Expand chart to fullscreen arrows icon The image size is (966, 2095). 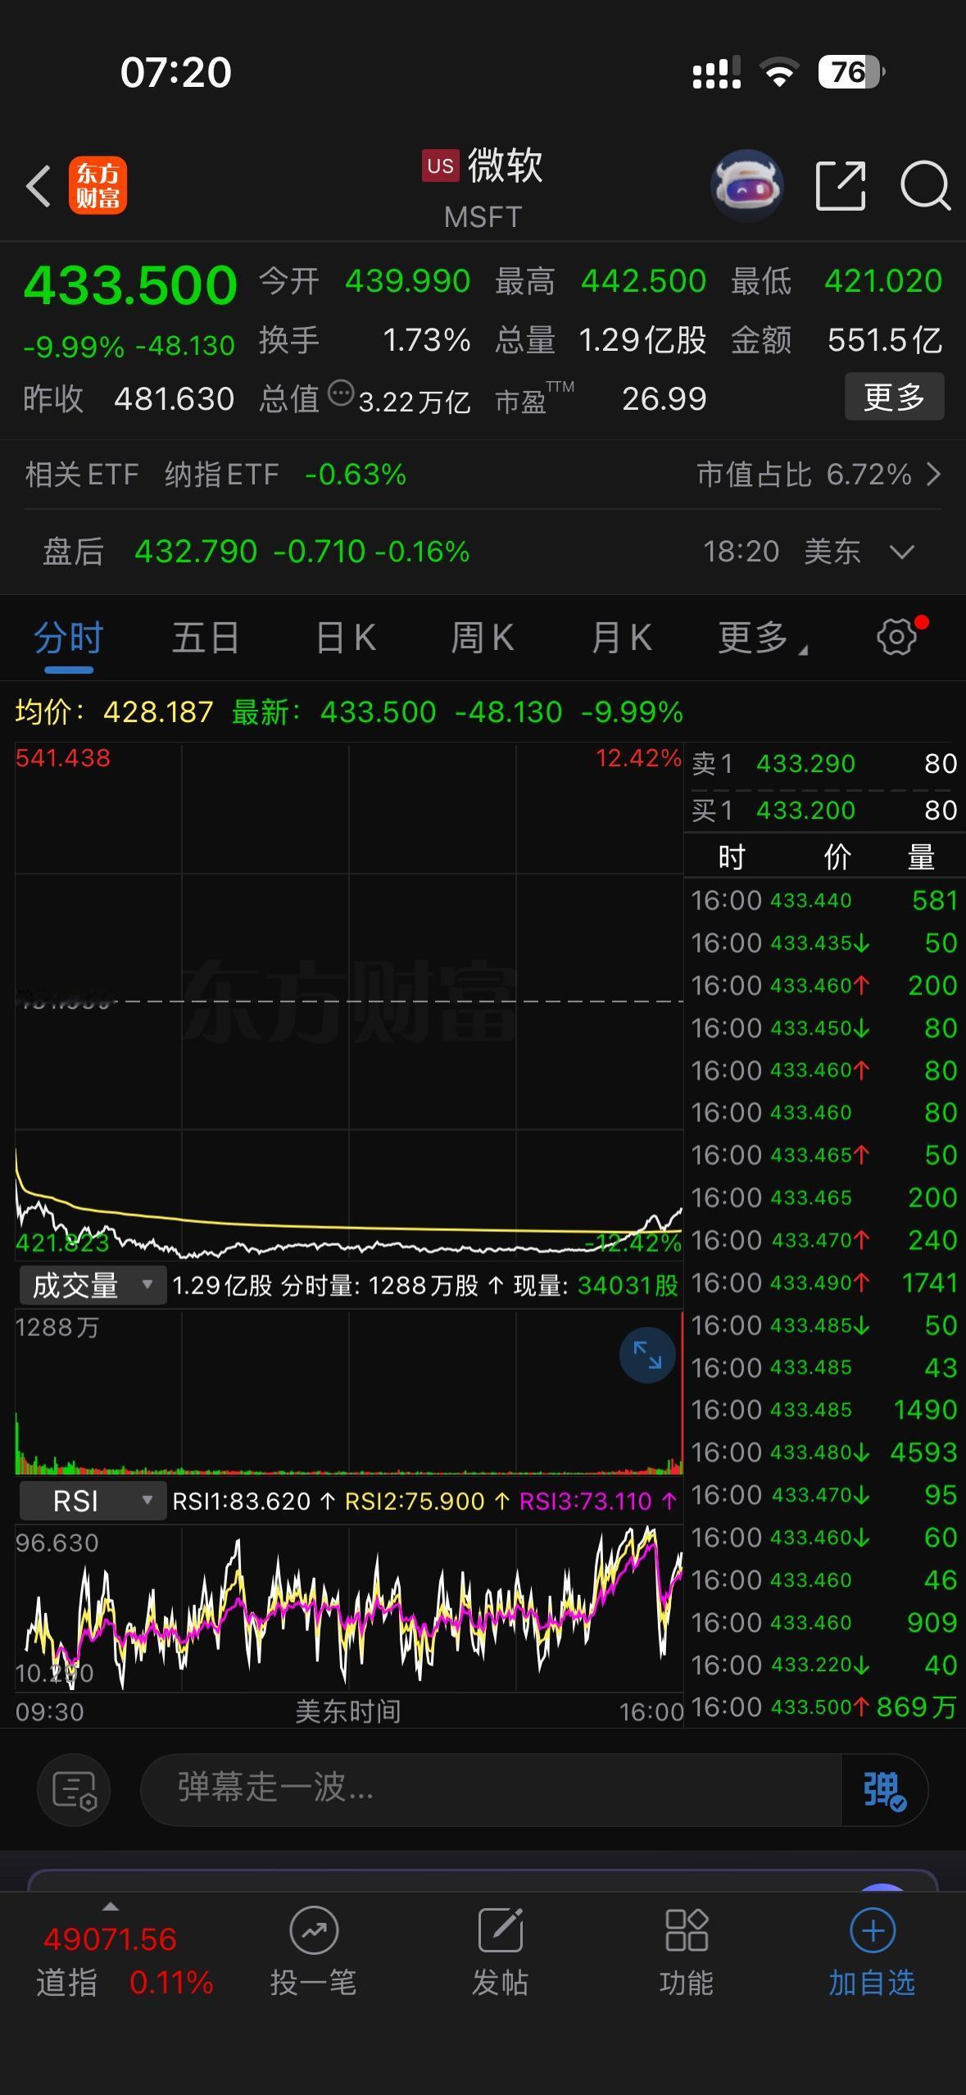click(x=647, y=1355)
